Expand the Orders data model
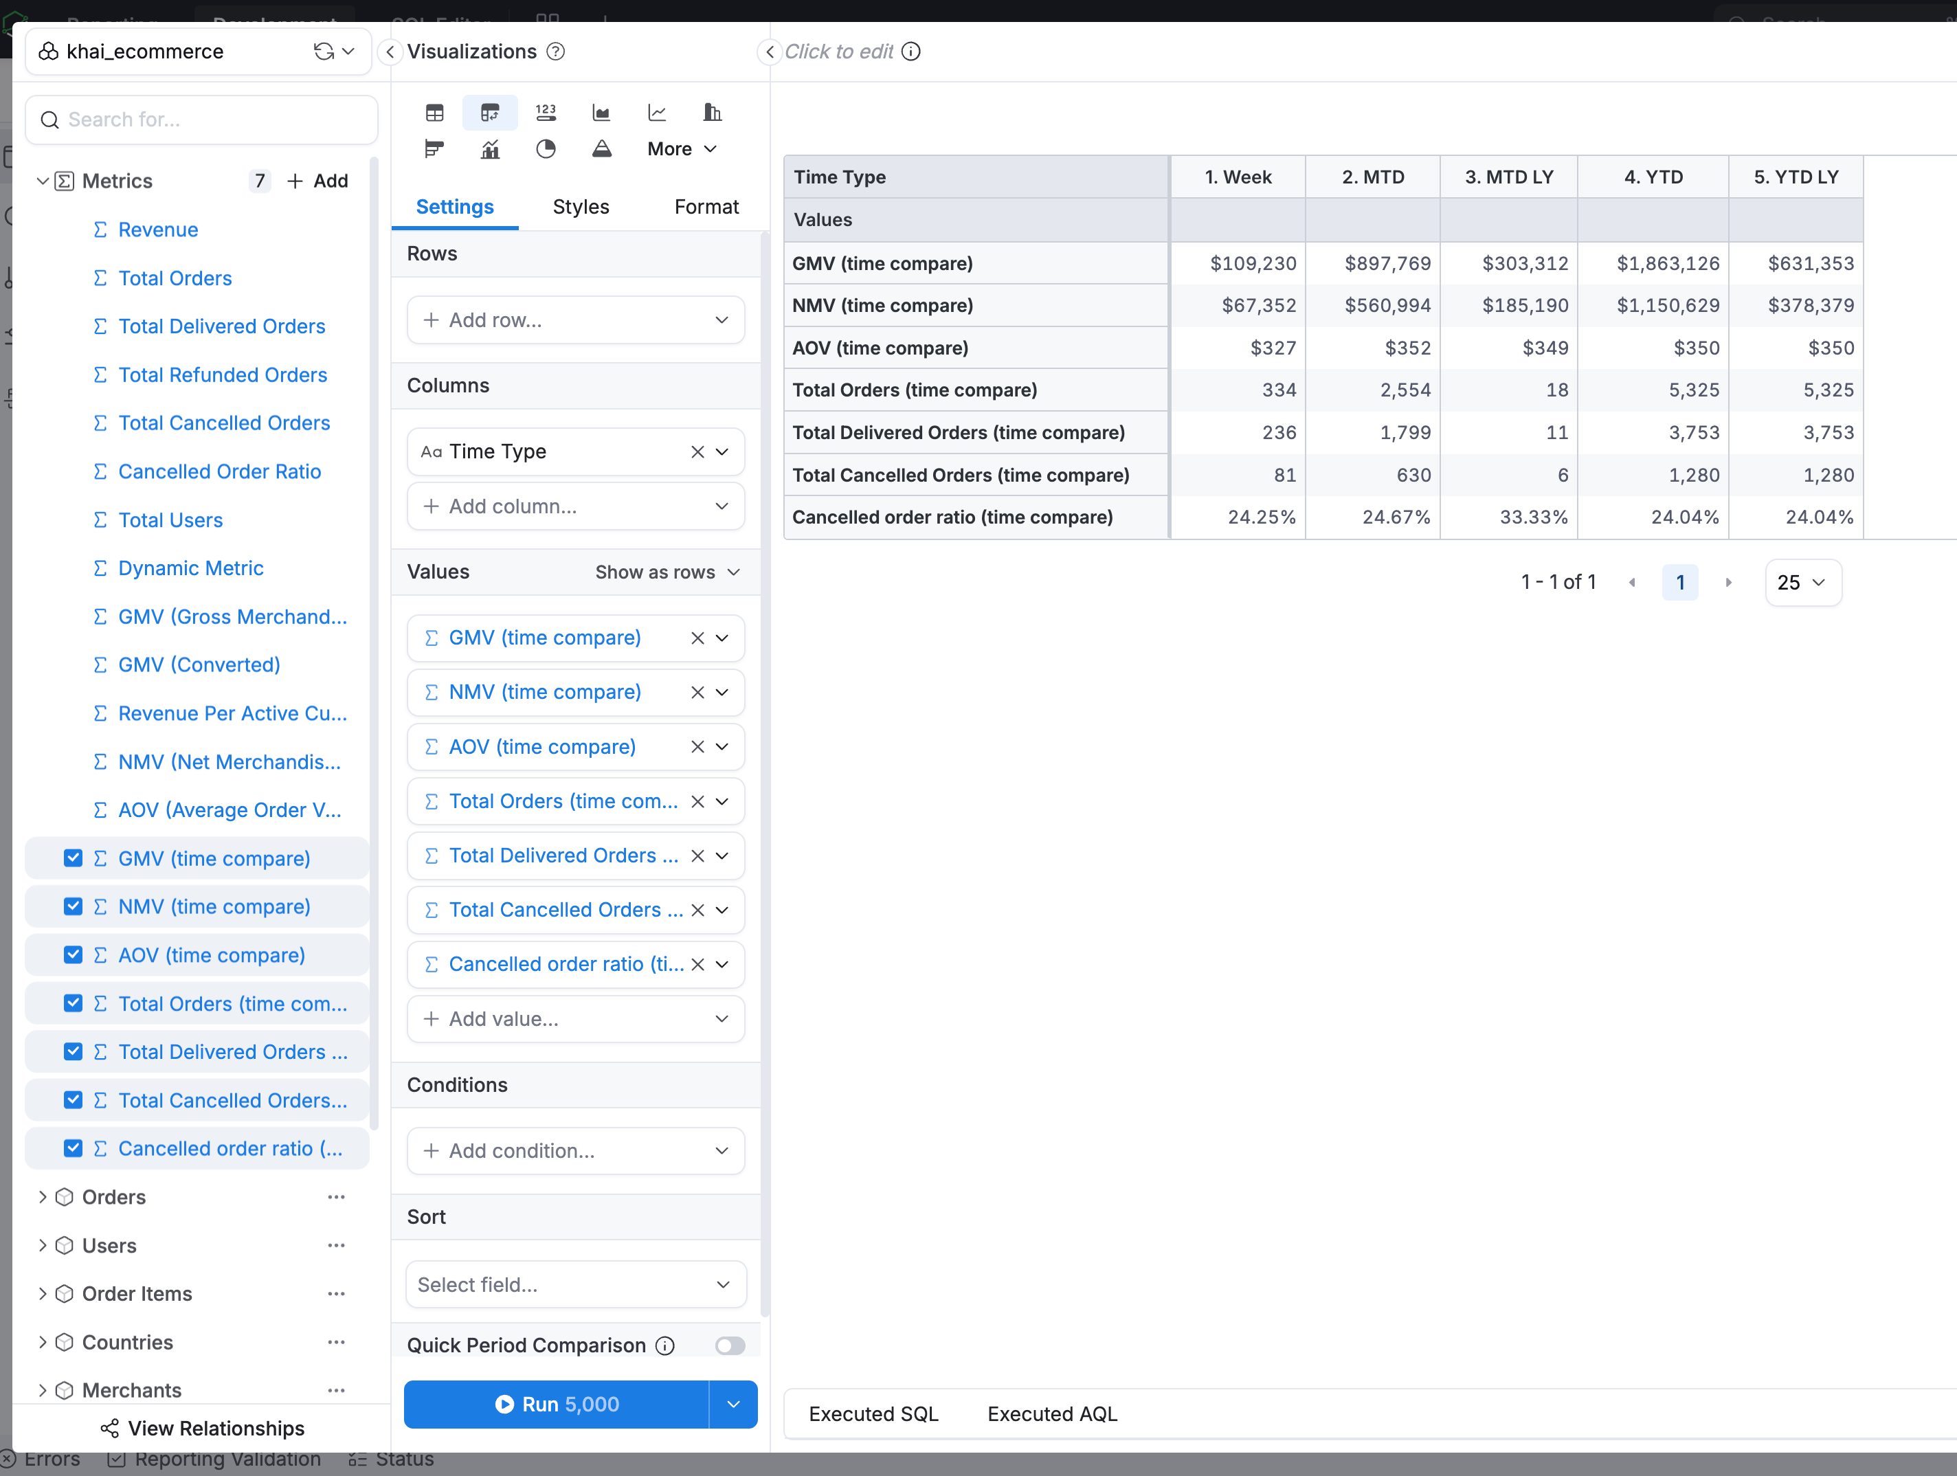 [x=43, y=1196]
